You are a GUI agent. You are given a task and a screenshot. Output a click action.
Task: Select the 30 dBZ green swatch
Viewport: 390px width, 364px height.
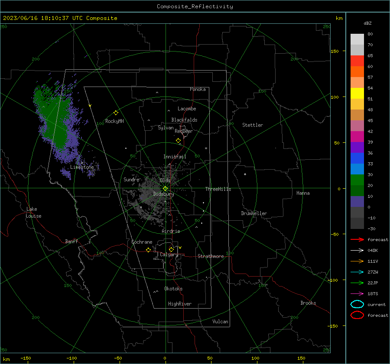[x=357, y=180]
